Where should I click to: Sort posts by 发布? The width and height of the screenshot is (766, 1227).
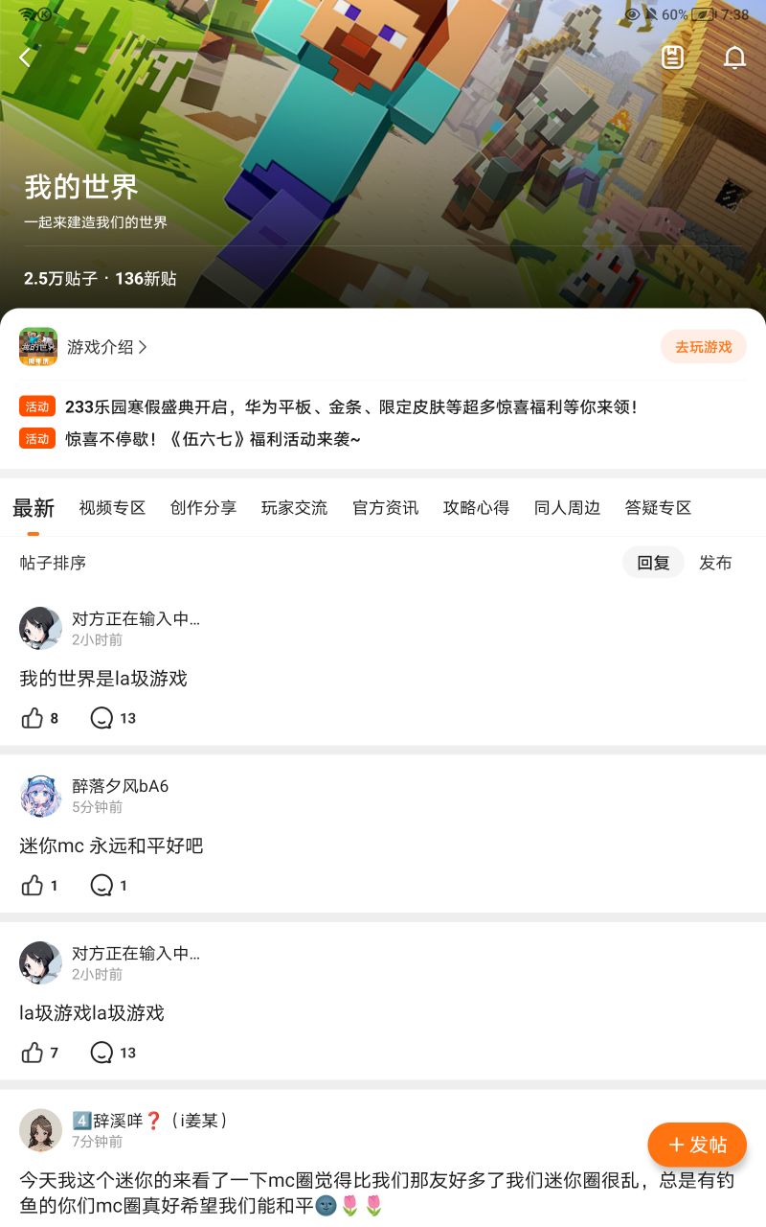click(715, 563)
